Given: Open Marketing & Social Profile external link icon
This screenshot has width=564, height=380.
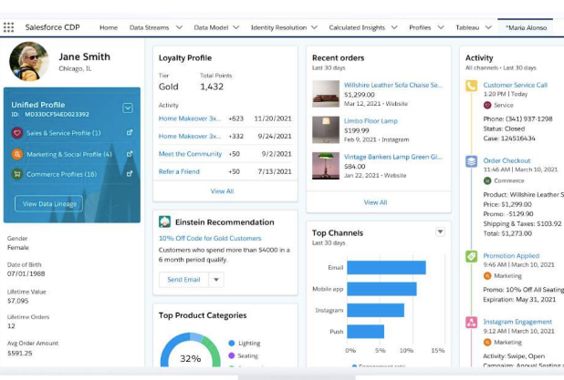Looking at the screenshot, I should coord(130,154).
